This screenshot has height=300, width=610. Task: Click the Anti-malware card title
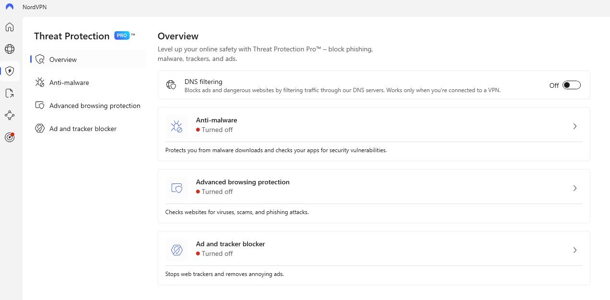coord(216,120)
